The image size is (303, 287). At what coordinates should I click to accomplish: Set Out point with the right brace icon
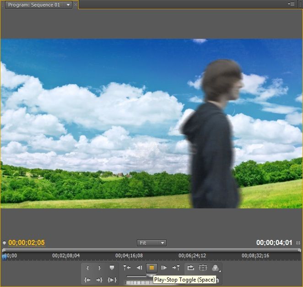tap(99, 268)
